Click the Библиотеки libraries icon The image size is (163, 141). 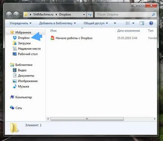(x=12, y=65)
